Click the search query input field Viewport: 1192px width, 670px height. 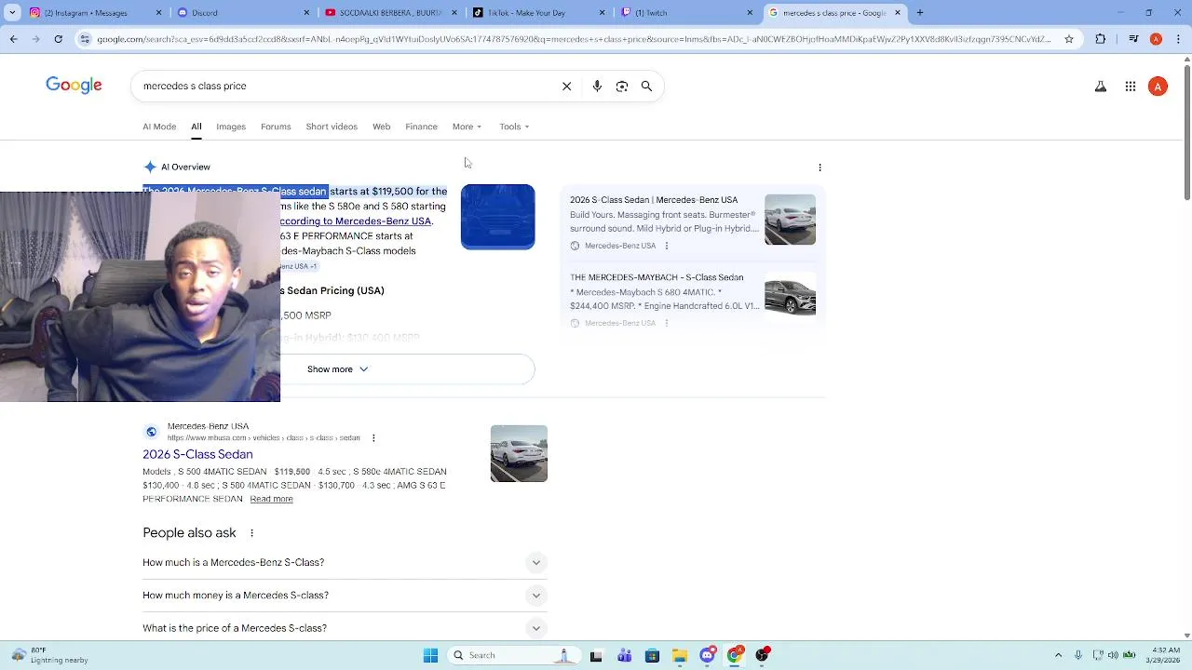click(345, 86)
